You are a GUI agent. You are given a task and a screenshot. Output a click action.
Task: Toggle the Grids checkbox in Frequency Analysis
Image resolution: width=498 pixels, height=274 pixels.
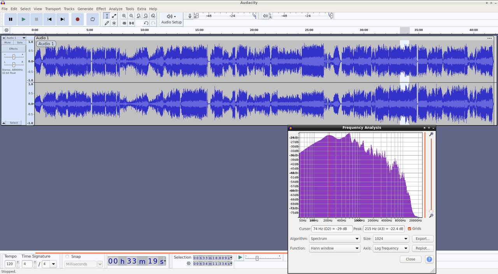tap(410, 229)
